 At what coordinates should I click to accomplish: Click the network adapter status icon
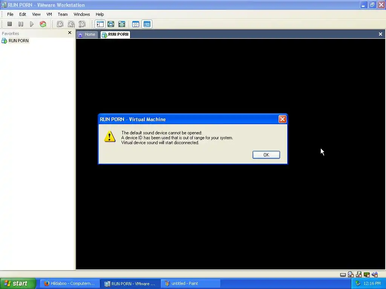[x=366, y=274]
